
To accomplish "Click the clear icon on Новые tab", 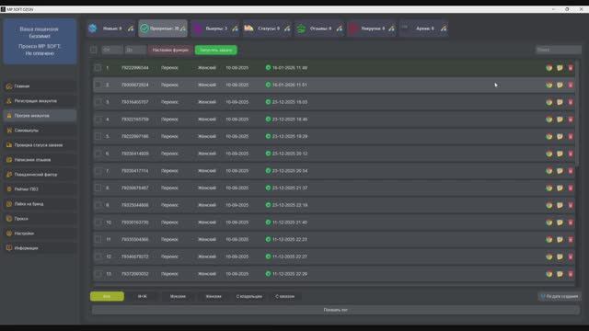I will pos(131,29).
